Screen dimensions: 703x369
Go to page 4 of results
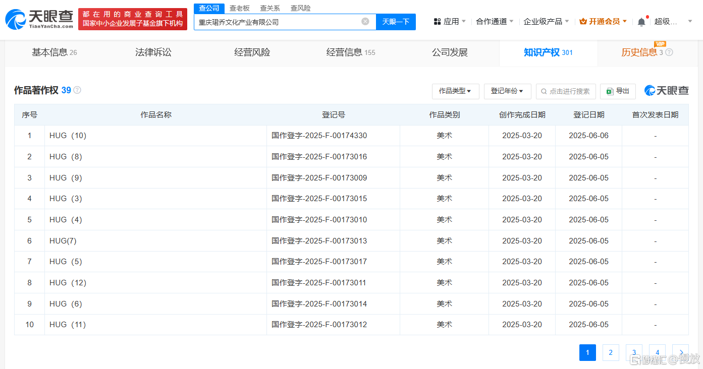coord(657,352)
